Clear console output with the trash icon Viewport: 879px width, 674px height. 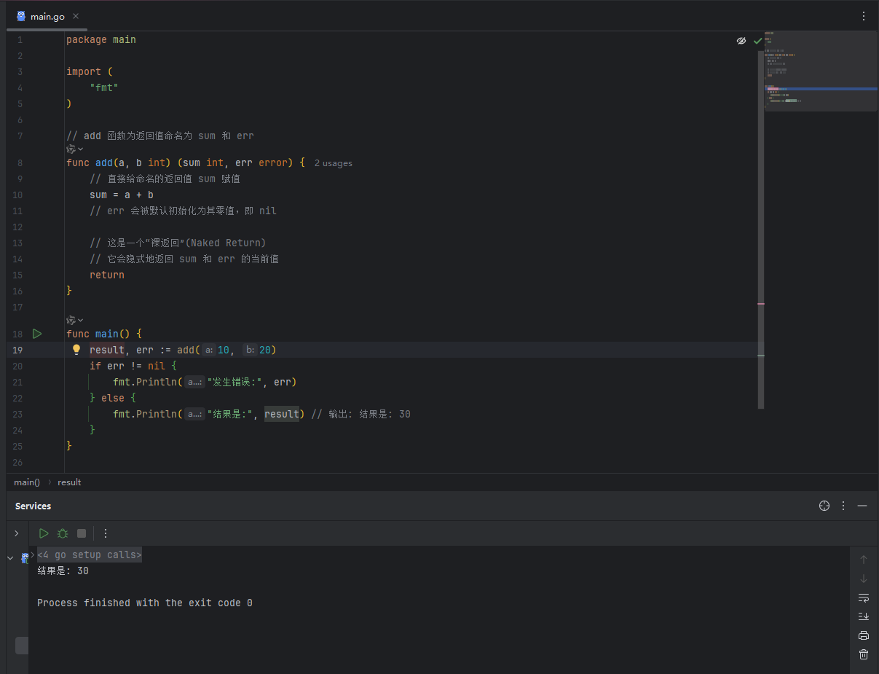click(x=864, y=654)
